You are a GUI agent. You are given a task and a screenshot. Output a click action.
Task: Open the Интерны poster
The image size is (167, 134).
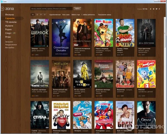point(82,115)
